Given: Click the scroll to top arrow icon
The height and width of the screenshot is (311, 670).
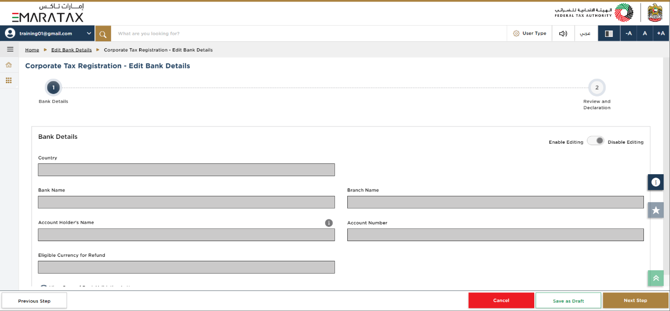Looking at the screenshot, I should click(656, 278).
